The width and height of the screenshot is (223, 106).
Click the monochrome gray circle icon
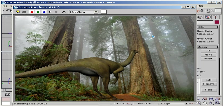(56, 12)
